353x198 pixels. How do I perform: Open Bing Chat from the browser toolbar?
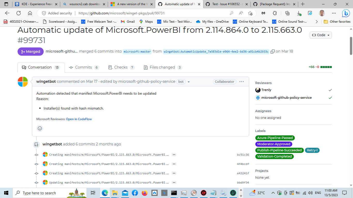coord(346,13)
